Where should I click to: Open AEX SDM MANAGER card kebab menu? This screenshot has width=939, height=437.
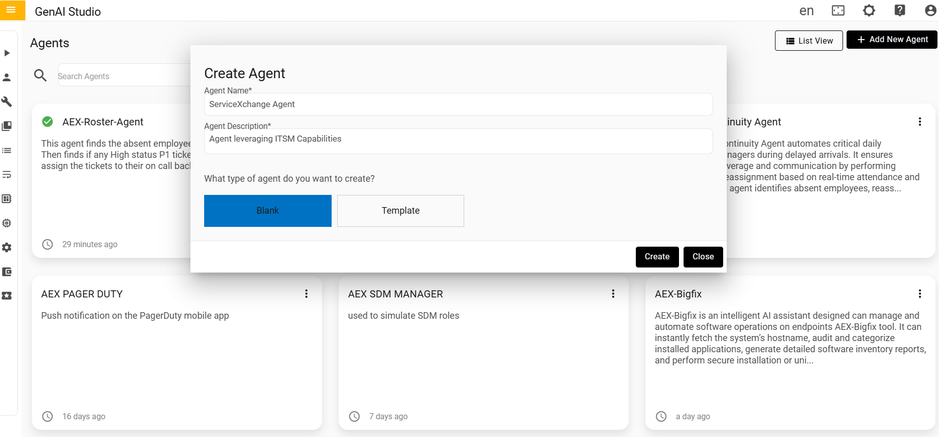pyautogui.click(x=613, y=294)
